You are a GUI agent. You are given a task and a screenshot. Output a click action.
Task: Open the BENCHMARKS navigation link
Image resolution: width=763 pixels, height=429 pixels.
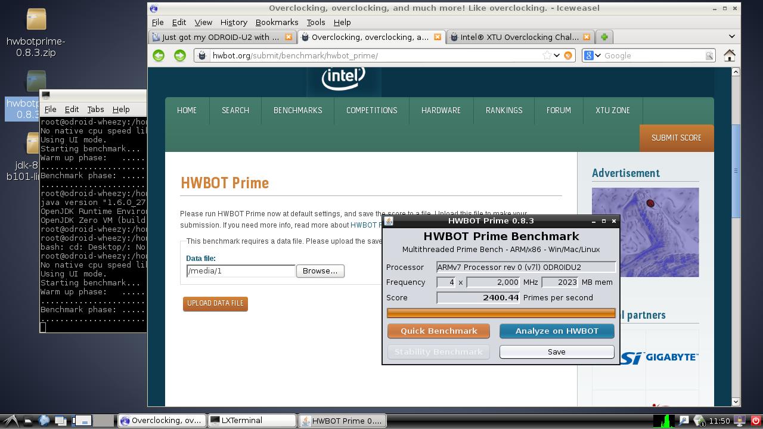tap(297, 110)
